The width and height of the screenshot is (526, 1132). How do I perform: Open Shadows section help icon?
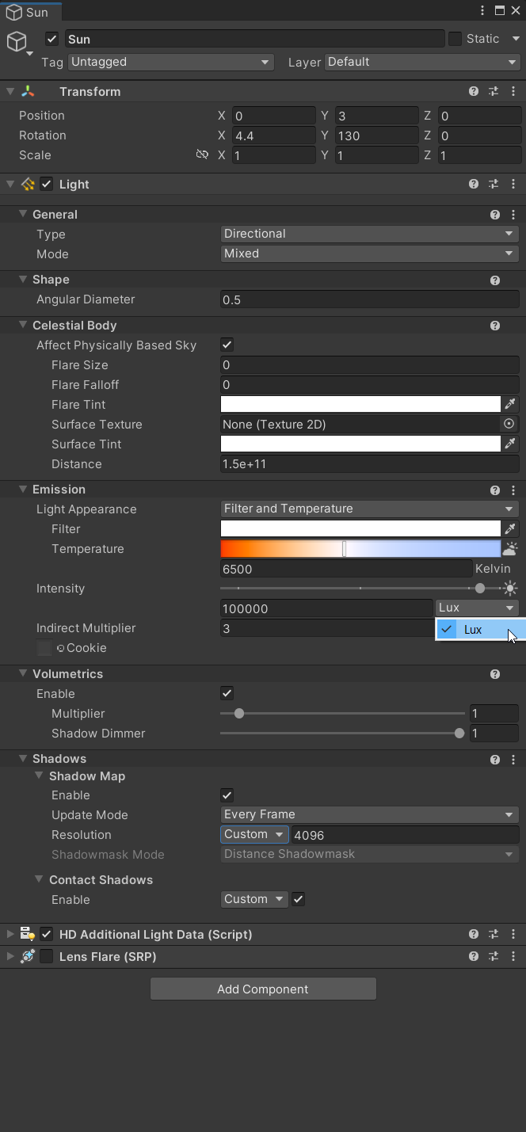tap(495, 759)
